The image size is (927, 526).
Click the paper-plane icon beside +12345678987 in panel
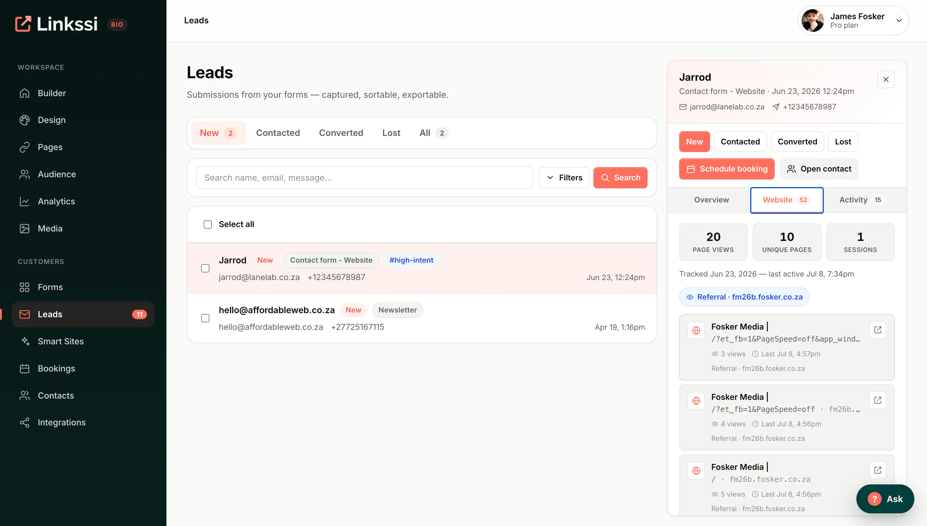pyautogui.click(x=776, y=107)
